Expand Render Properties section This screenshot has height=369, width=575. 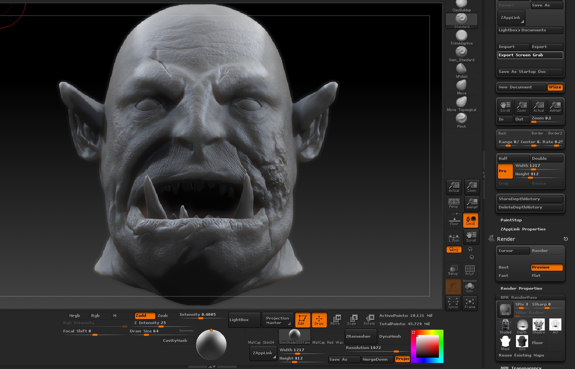pos(521,288)
